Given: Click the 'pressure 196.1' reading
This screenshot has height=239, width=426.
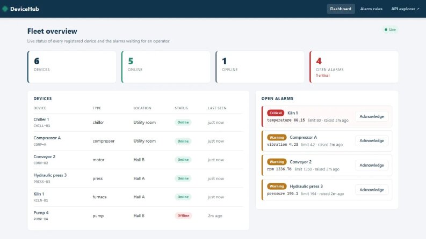Looking at the screenshot, I should [x=283, y=193].
